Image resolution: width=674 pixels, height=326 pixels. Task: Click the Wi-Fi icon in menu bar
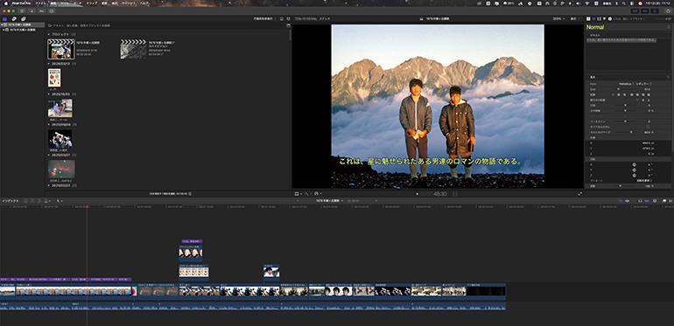point(587,3)
